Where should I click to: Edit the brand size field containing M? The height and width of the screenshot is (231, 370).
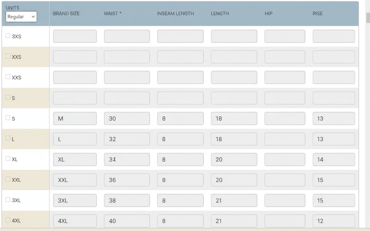tap(75, 118)
